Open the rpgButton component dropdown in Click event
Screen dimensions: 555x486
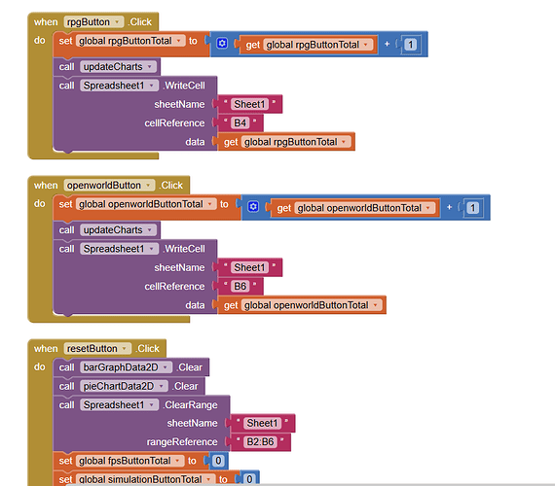(x=117, y=22)
